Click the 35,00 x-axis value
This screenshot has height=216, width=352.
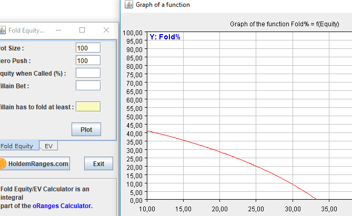click(329, 209)
